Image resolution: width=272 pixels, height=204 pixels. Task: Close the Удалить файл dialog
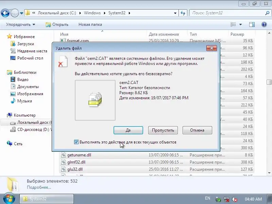pos(211,48)
